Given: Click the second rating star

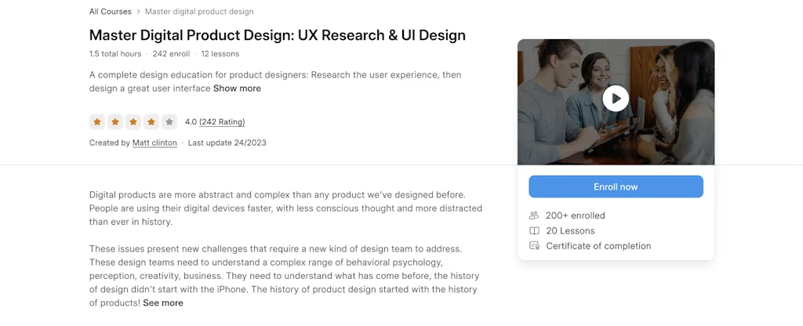Looking at the screenshot, I should (x=115, y=122).
